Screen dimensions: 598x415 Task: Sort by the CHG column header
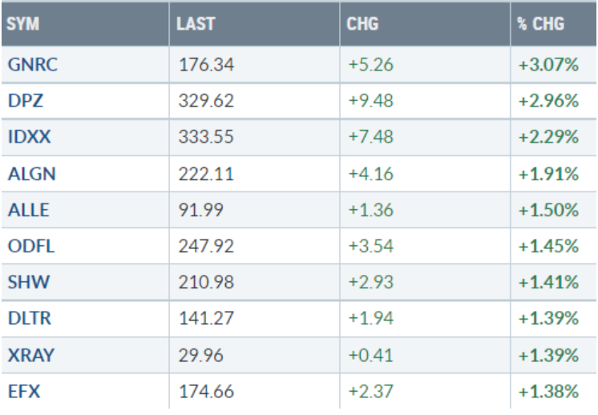[x=362, y=25]
